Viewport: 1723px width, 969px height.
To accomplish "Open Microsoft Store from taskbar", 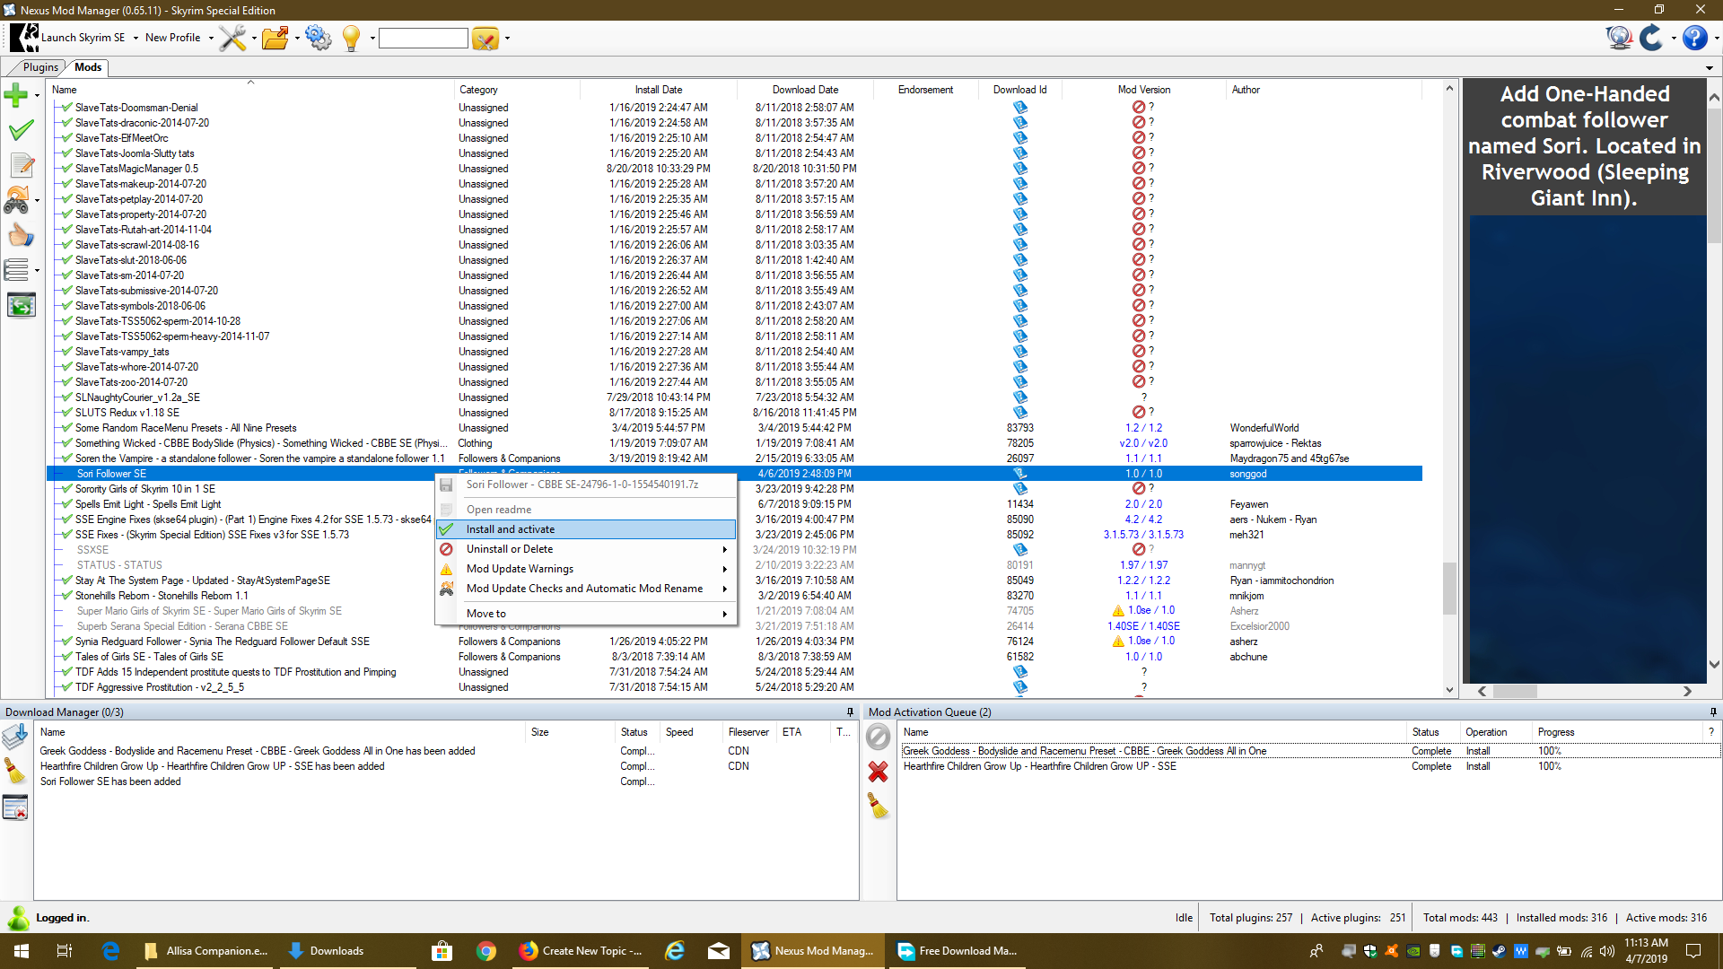I will [441, 951].
